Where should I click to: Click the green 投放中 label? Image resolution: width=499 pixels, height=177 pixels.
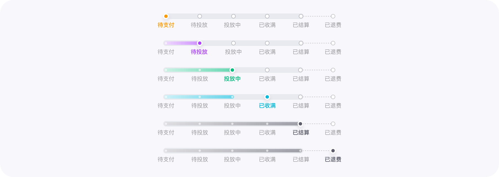[232, 79]
